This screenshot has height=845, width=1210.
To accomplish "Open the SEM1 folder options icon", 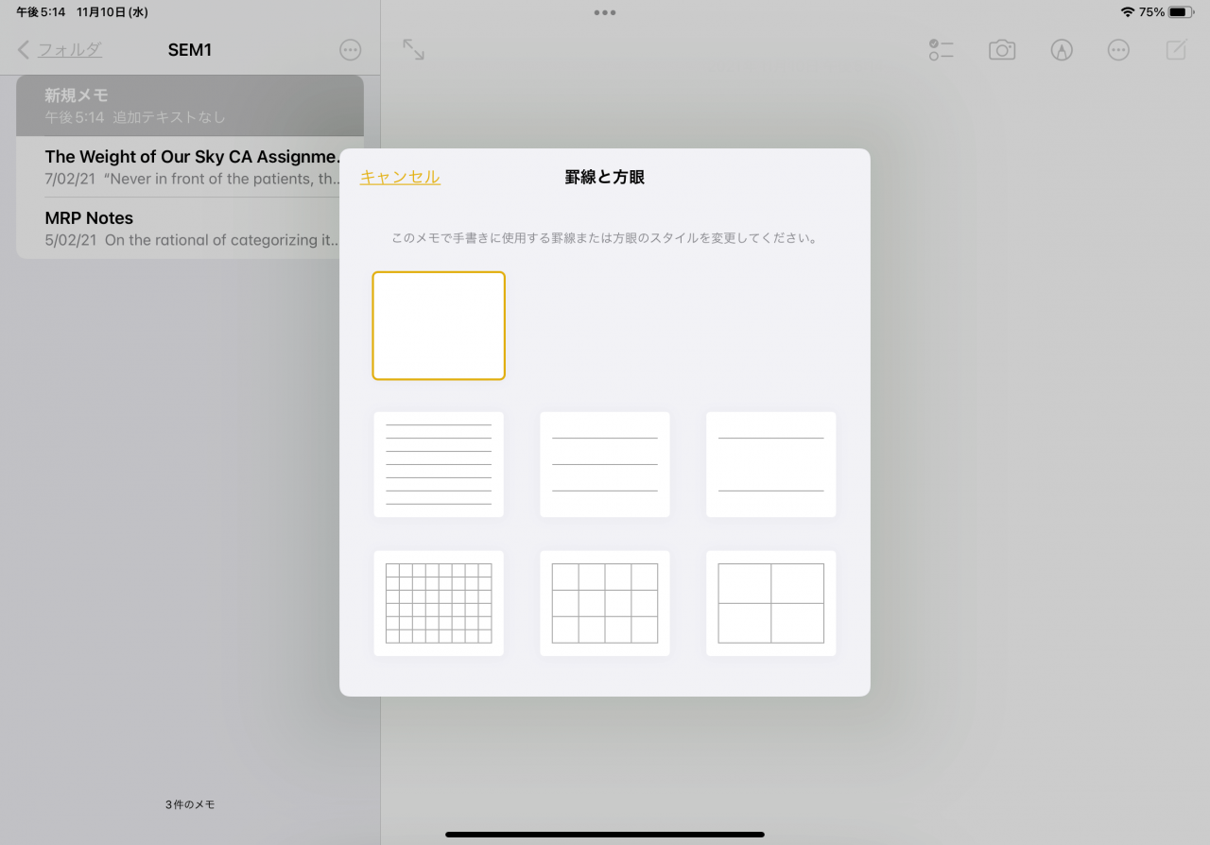I will click(x=350, y=49).
